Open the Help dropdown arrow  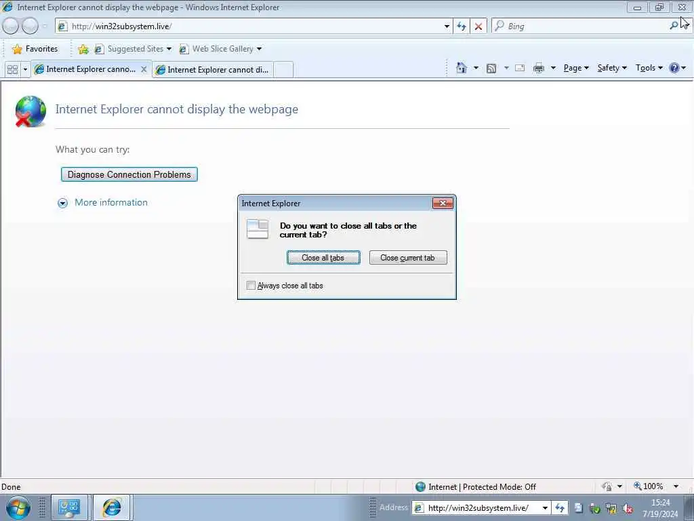coord(684,69)
